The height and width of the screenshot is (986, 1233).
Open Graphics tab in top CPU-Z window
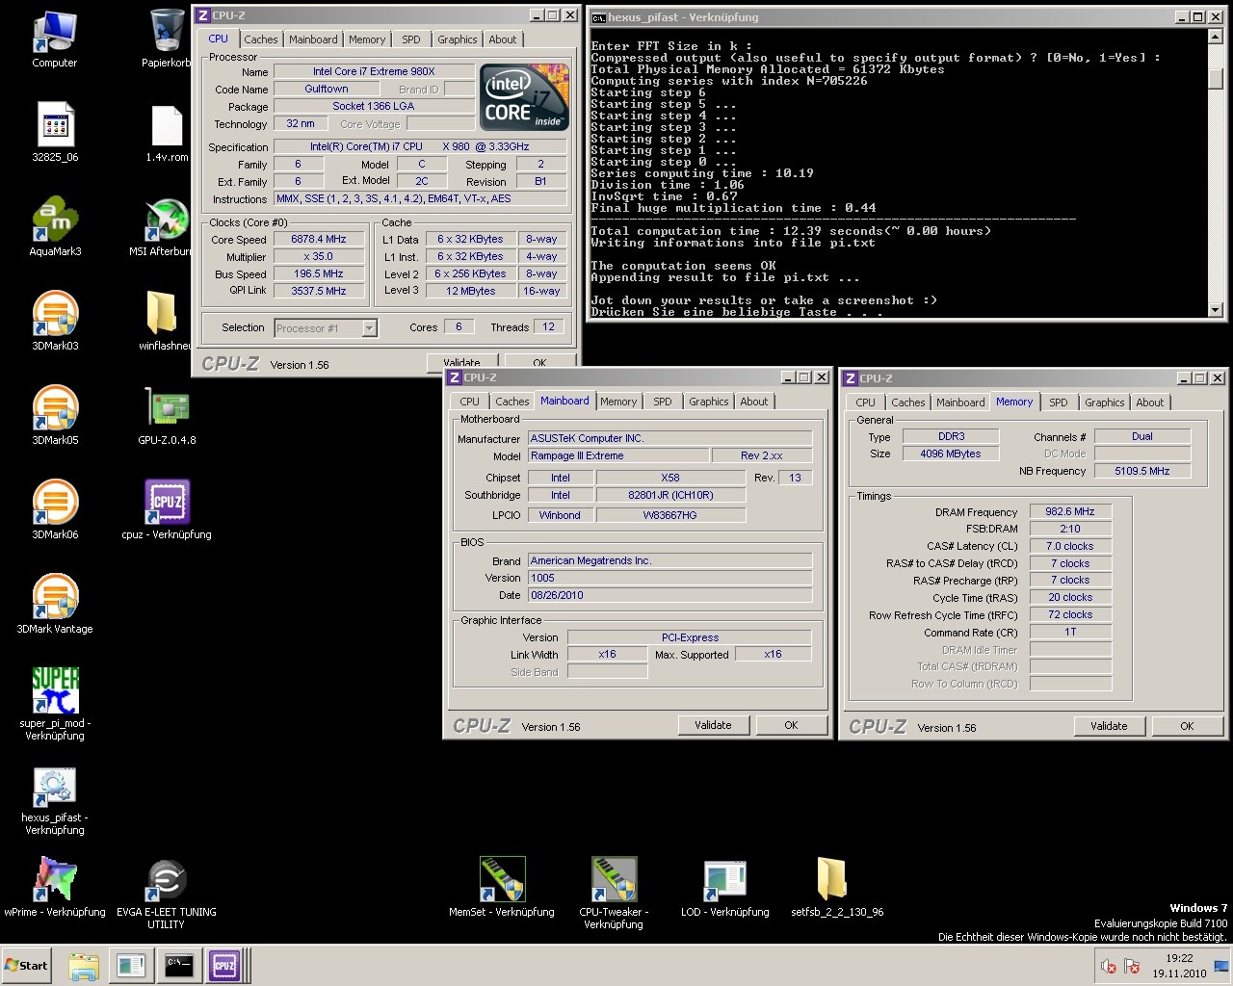pos(457,39)
